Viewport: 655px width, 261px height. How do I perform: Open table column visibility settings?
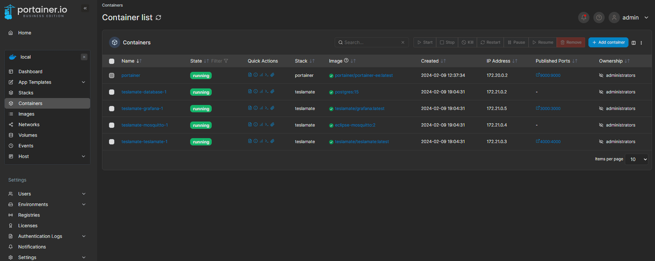634,42
